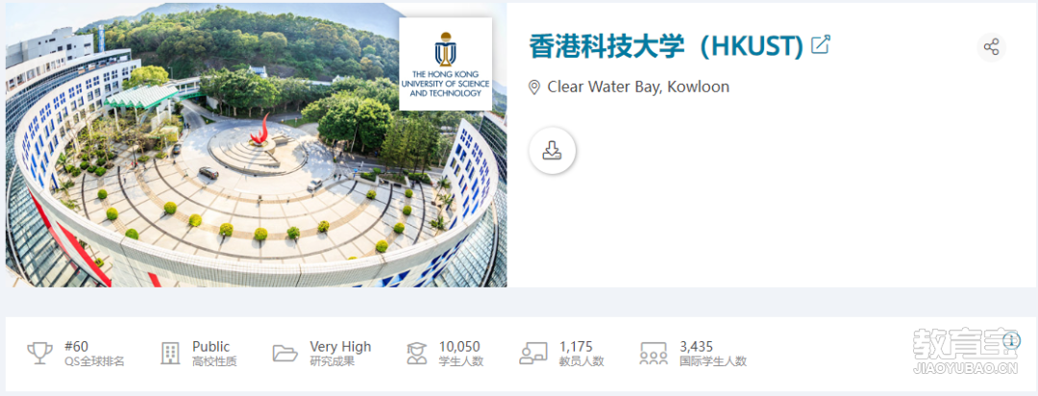Click the trophy QS ranking icon

(39, 353)
